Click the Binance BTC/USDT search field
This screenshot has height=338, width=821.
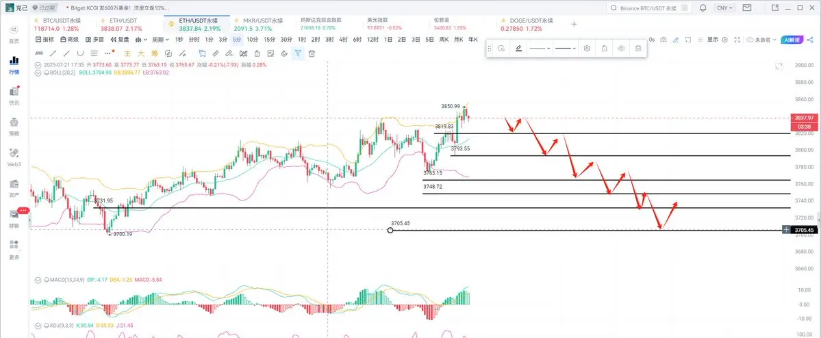pos(649,8)
